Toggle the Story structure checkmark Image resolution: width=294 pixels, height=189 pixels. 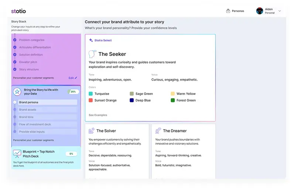(15, 69)
